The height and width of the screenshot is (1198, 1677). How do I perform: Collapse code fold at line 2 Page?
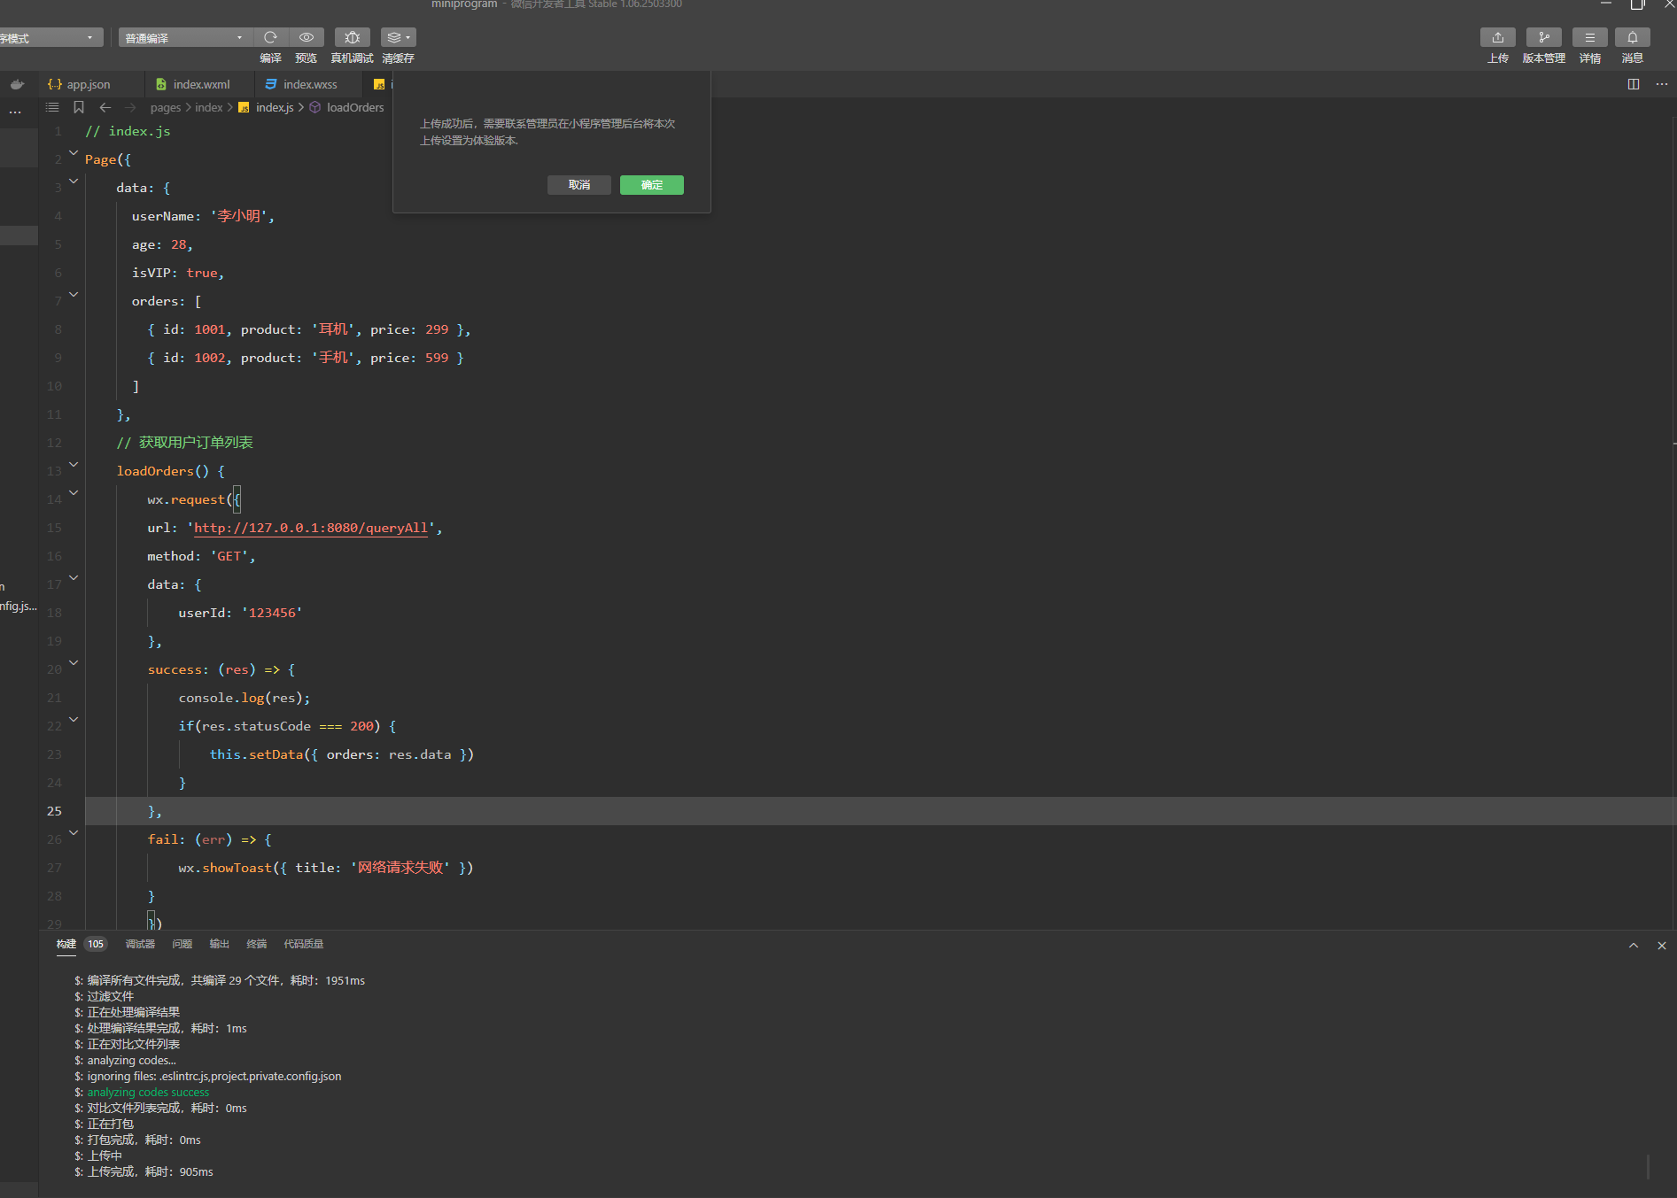pos(74,153)
